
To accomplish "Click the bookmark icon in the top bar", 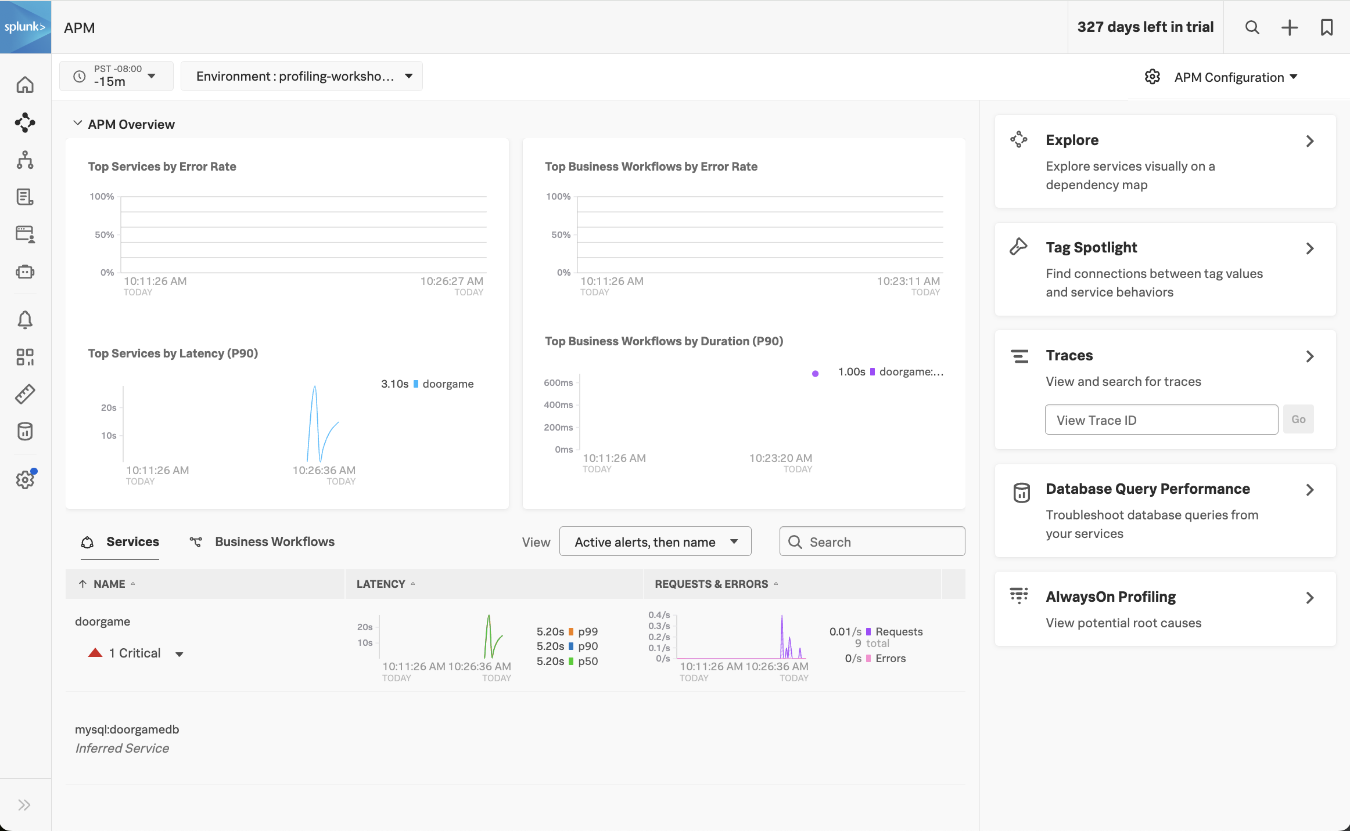I will pyautogui.click(x=1326, y=27).
